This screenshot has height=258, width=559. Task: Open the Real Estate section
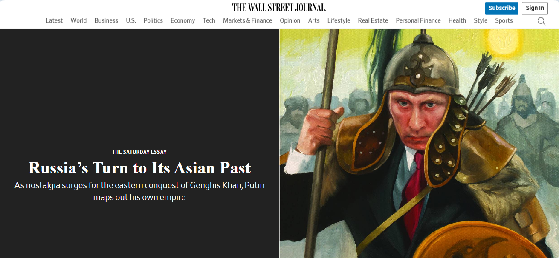tap(373, 20)
